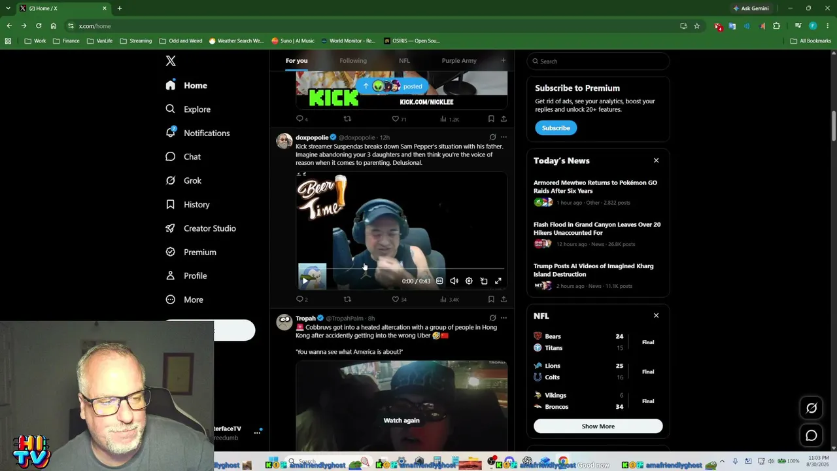Open your Profile page

(186, 276)
